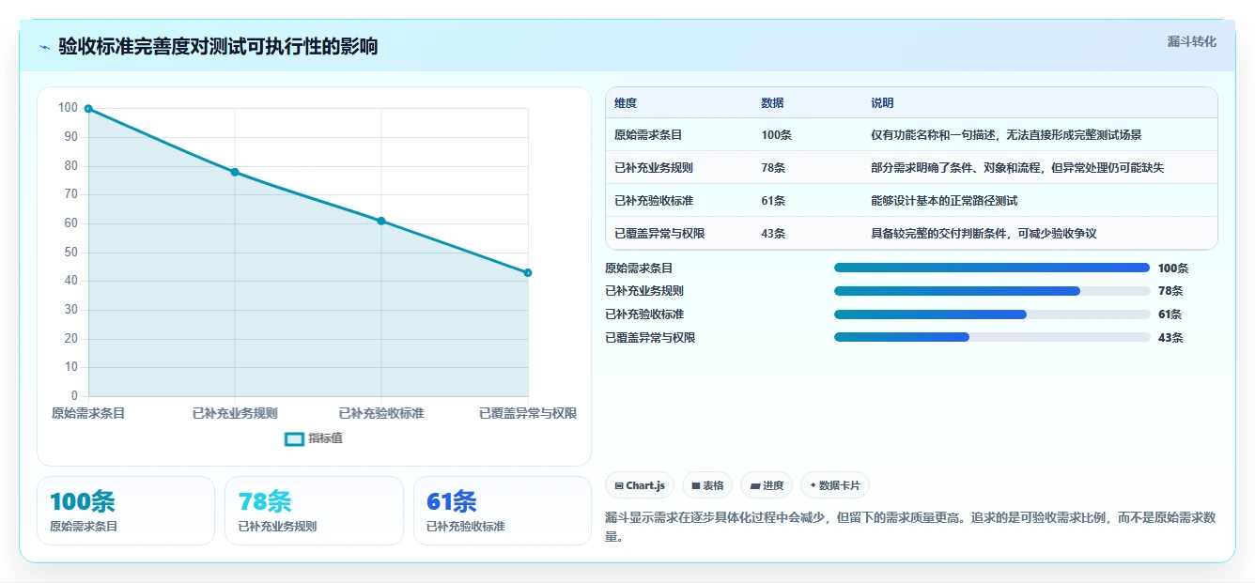Viewport: 1255px width, 583px height.
Task: Click the 维度 column header
Action: pyautogui.click(x=626, y=103)
